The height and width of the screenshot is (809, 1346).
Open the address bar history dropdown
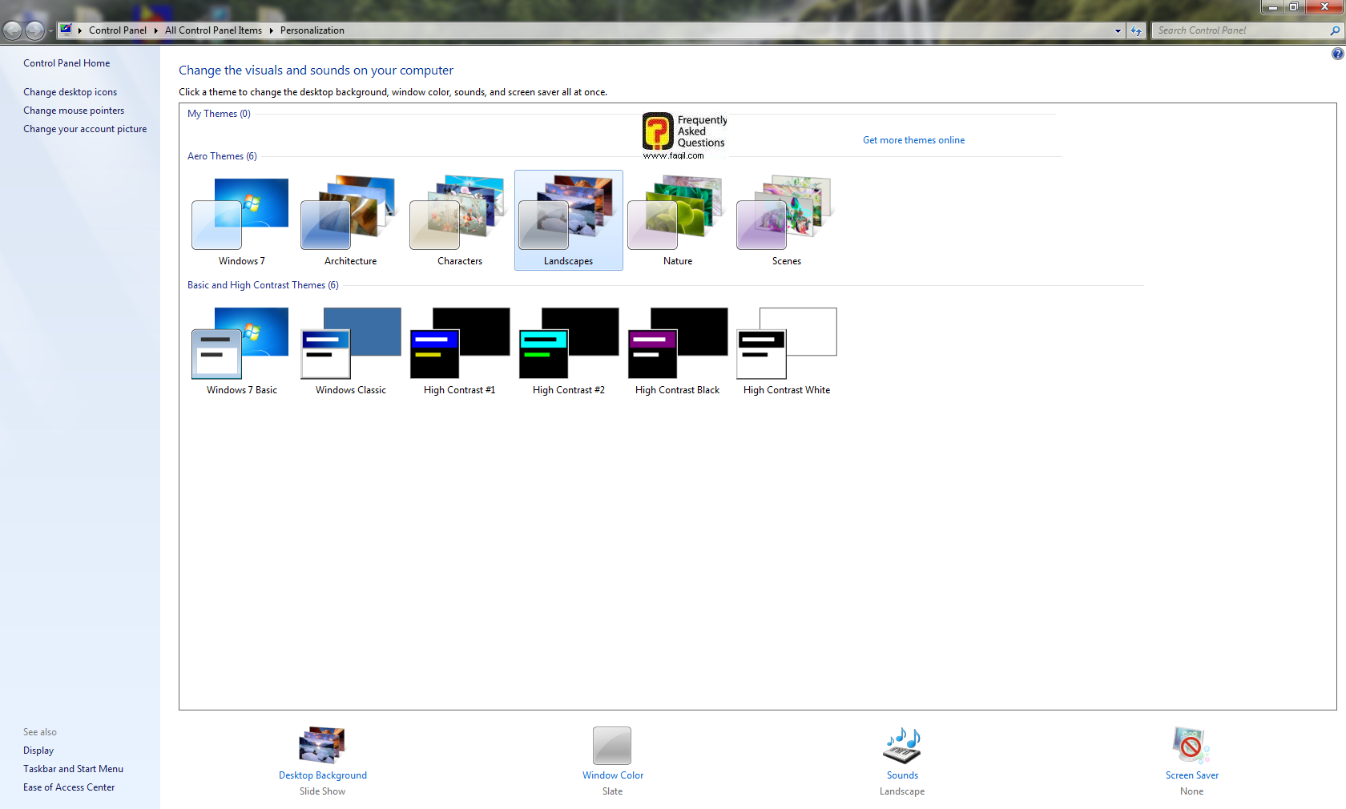[1118, 30]
